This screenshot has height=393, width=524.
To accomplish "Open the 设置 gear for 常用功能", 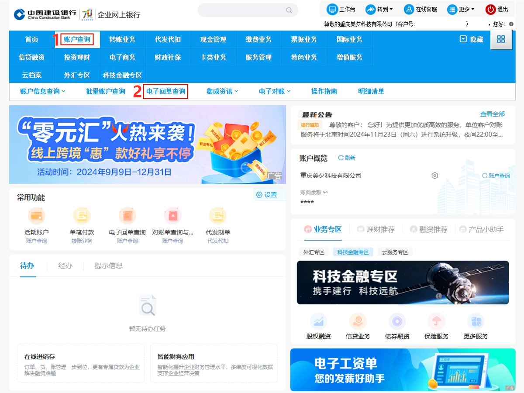I will [259, 195].
